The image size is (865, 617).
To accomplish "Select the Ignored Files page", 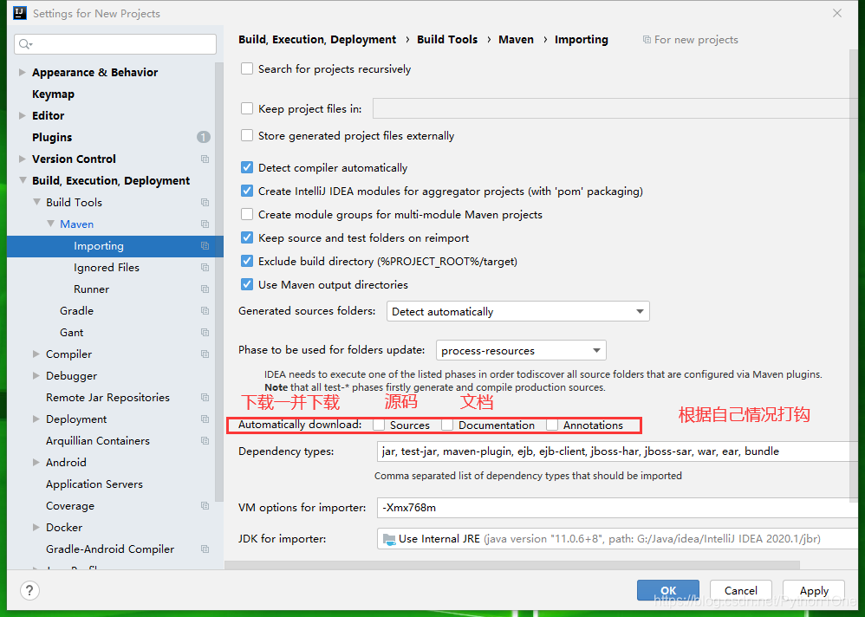I will click(107, 268).
